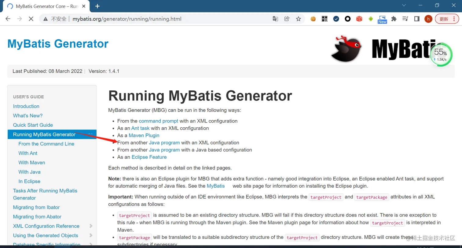Image resolution: width=462 pixels, height=248 pixels.
Task: Click the Running MyBatis Generator heading
Action: point(200,96)
